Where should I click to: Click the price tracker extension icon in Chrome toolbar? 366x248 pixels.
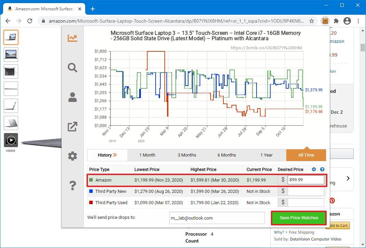click(x=325, y=21)
